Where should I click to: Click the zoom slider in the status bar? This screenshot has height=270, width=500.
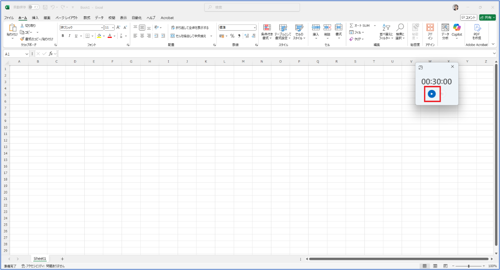click(x=469, y=266)
